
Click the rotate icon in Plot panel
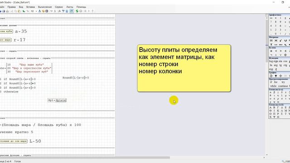click(271, 76)
